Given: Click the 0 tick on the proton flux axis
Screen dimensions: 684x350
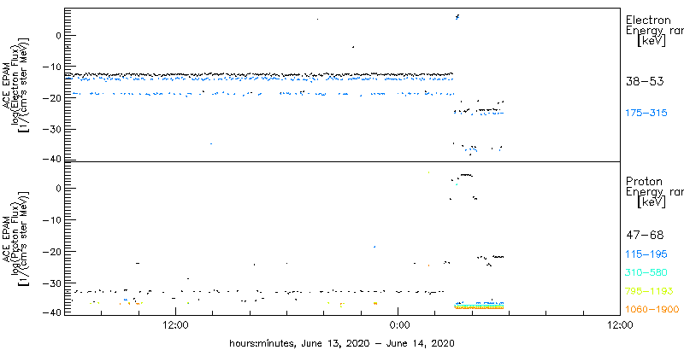Looking at the screenshot, I should point(56,188).
